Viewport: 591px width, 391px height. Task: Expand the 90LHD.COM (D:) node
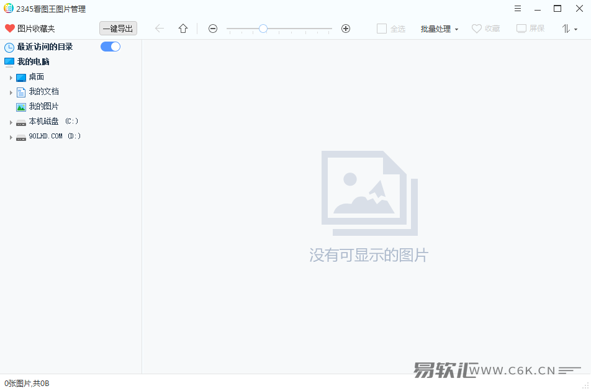point(11,137)
